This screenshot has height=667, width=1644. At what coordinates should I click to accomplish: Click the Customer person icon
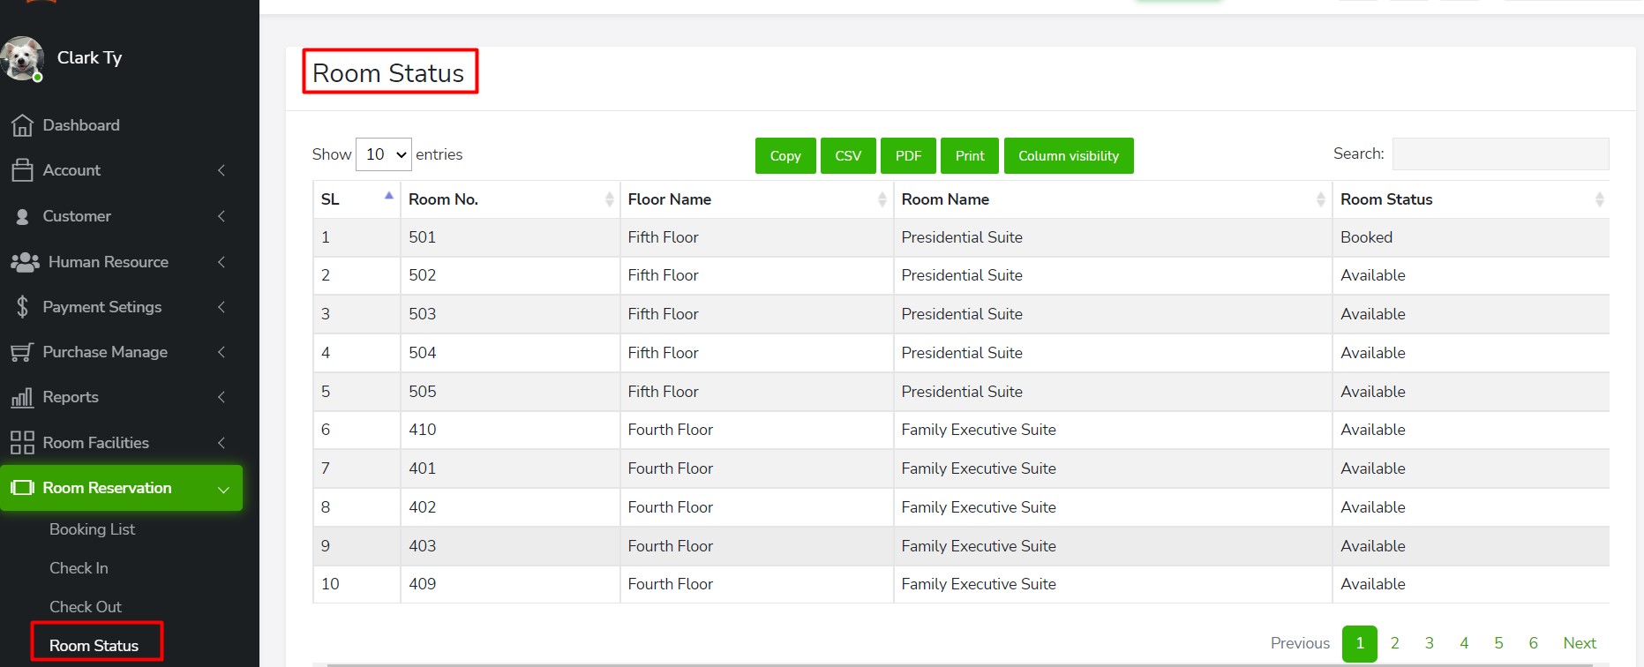click(22, 217)
